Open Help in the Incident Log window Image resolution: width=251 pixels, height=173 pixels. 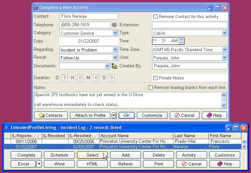pyautogui.click(x=225, y=164)
